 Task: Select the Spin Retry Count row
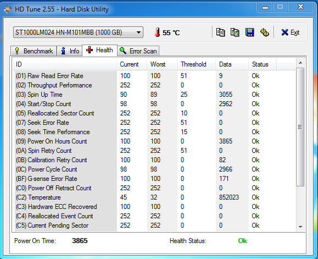tap(154, 151)
